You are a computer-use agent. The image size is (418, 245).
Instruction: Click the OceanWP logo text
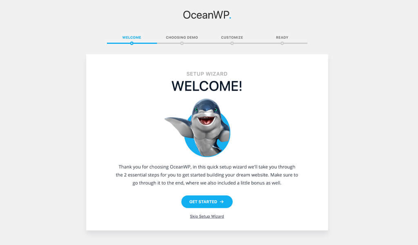click(207, 15)
